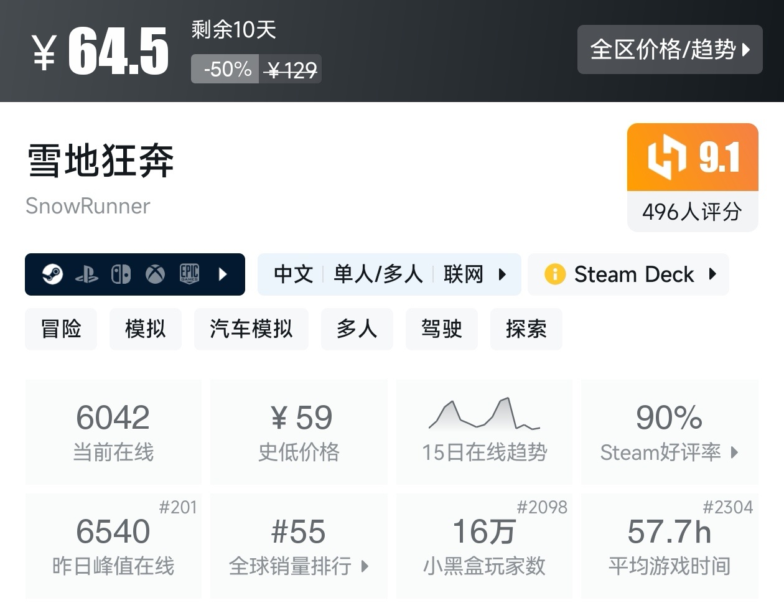
Task: Toggle the 冒险 tag filter
Action: (61, 329)
